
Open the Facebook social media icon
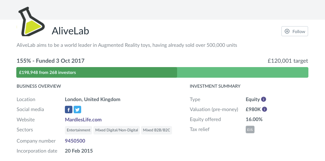click(69, 110)
